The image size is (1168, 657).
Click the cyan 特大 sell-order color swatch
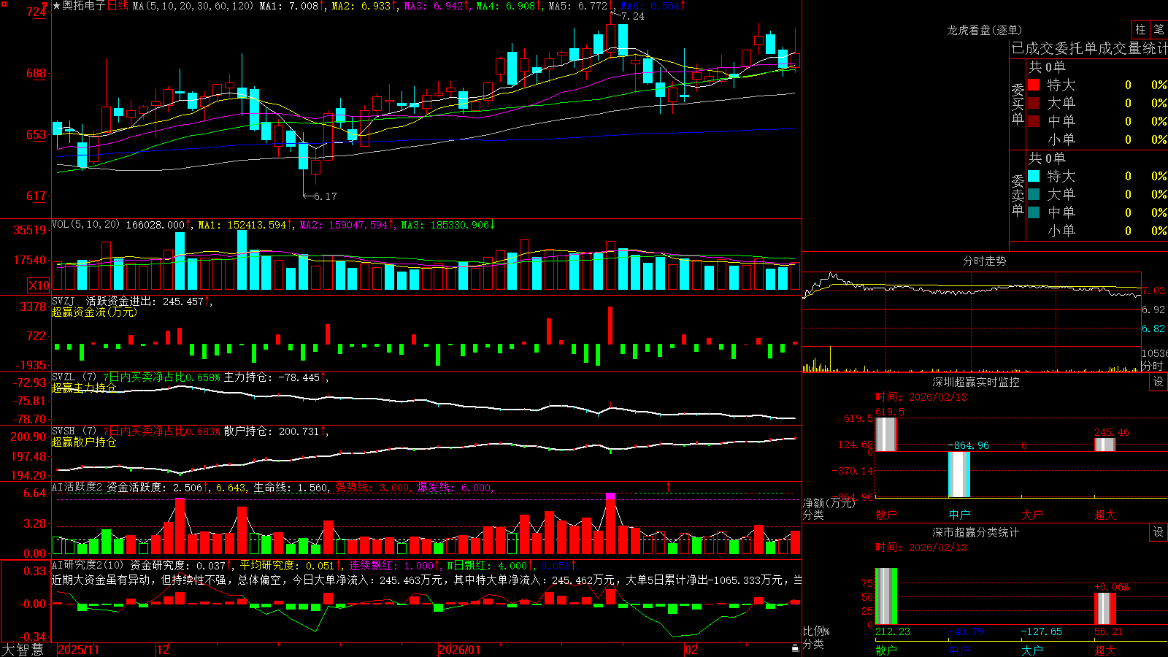coord(1034,176)
